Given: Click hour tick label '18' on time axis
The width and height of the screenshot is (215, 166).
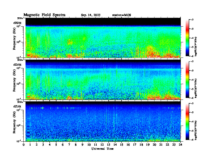Looking at the screenshot, I should tap(141, 145).
